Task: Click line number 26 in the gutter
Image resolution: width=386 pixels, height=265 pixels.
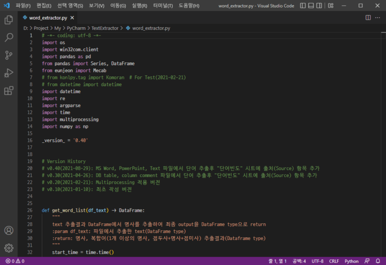Action: [30, 210]
